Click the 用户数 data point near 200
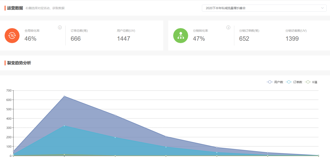330x157 pixels. 166,137
